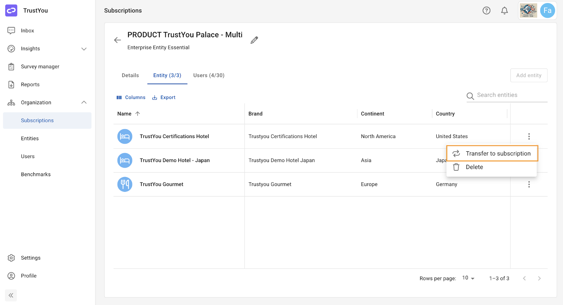Image resolution: width=563 pixels, height=305 pixels.
Task: Expand the Insights menu chevron
Action: 84,49
